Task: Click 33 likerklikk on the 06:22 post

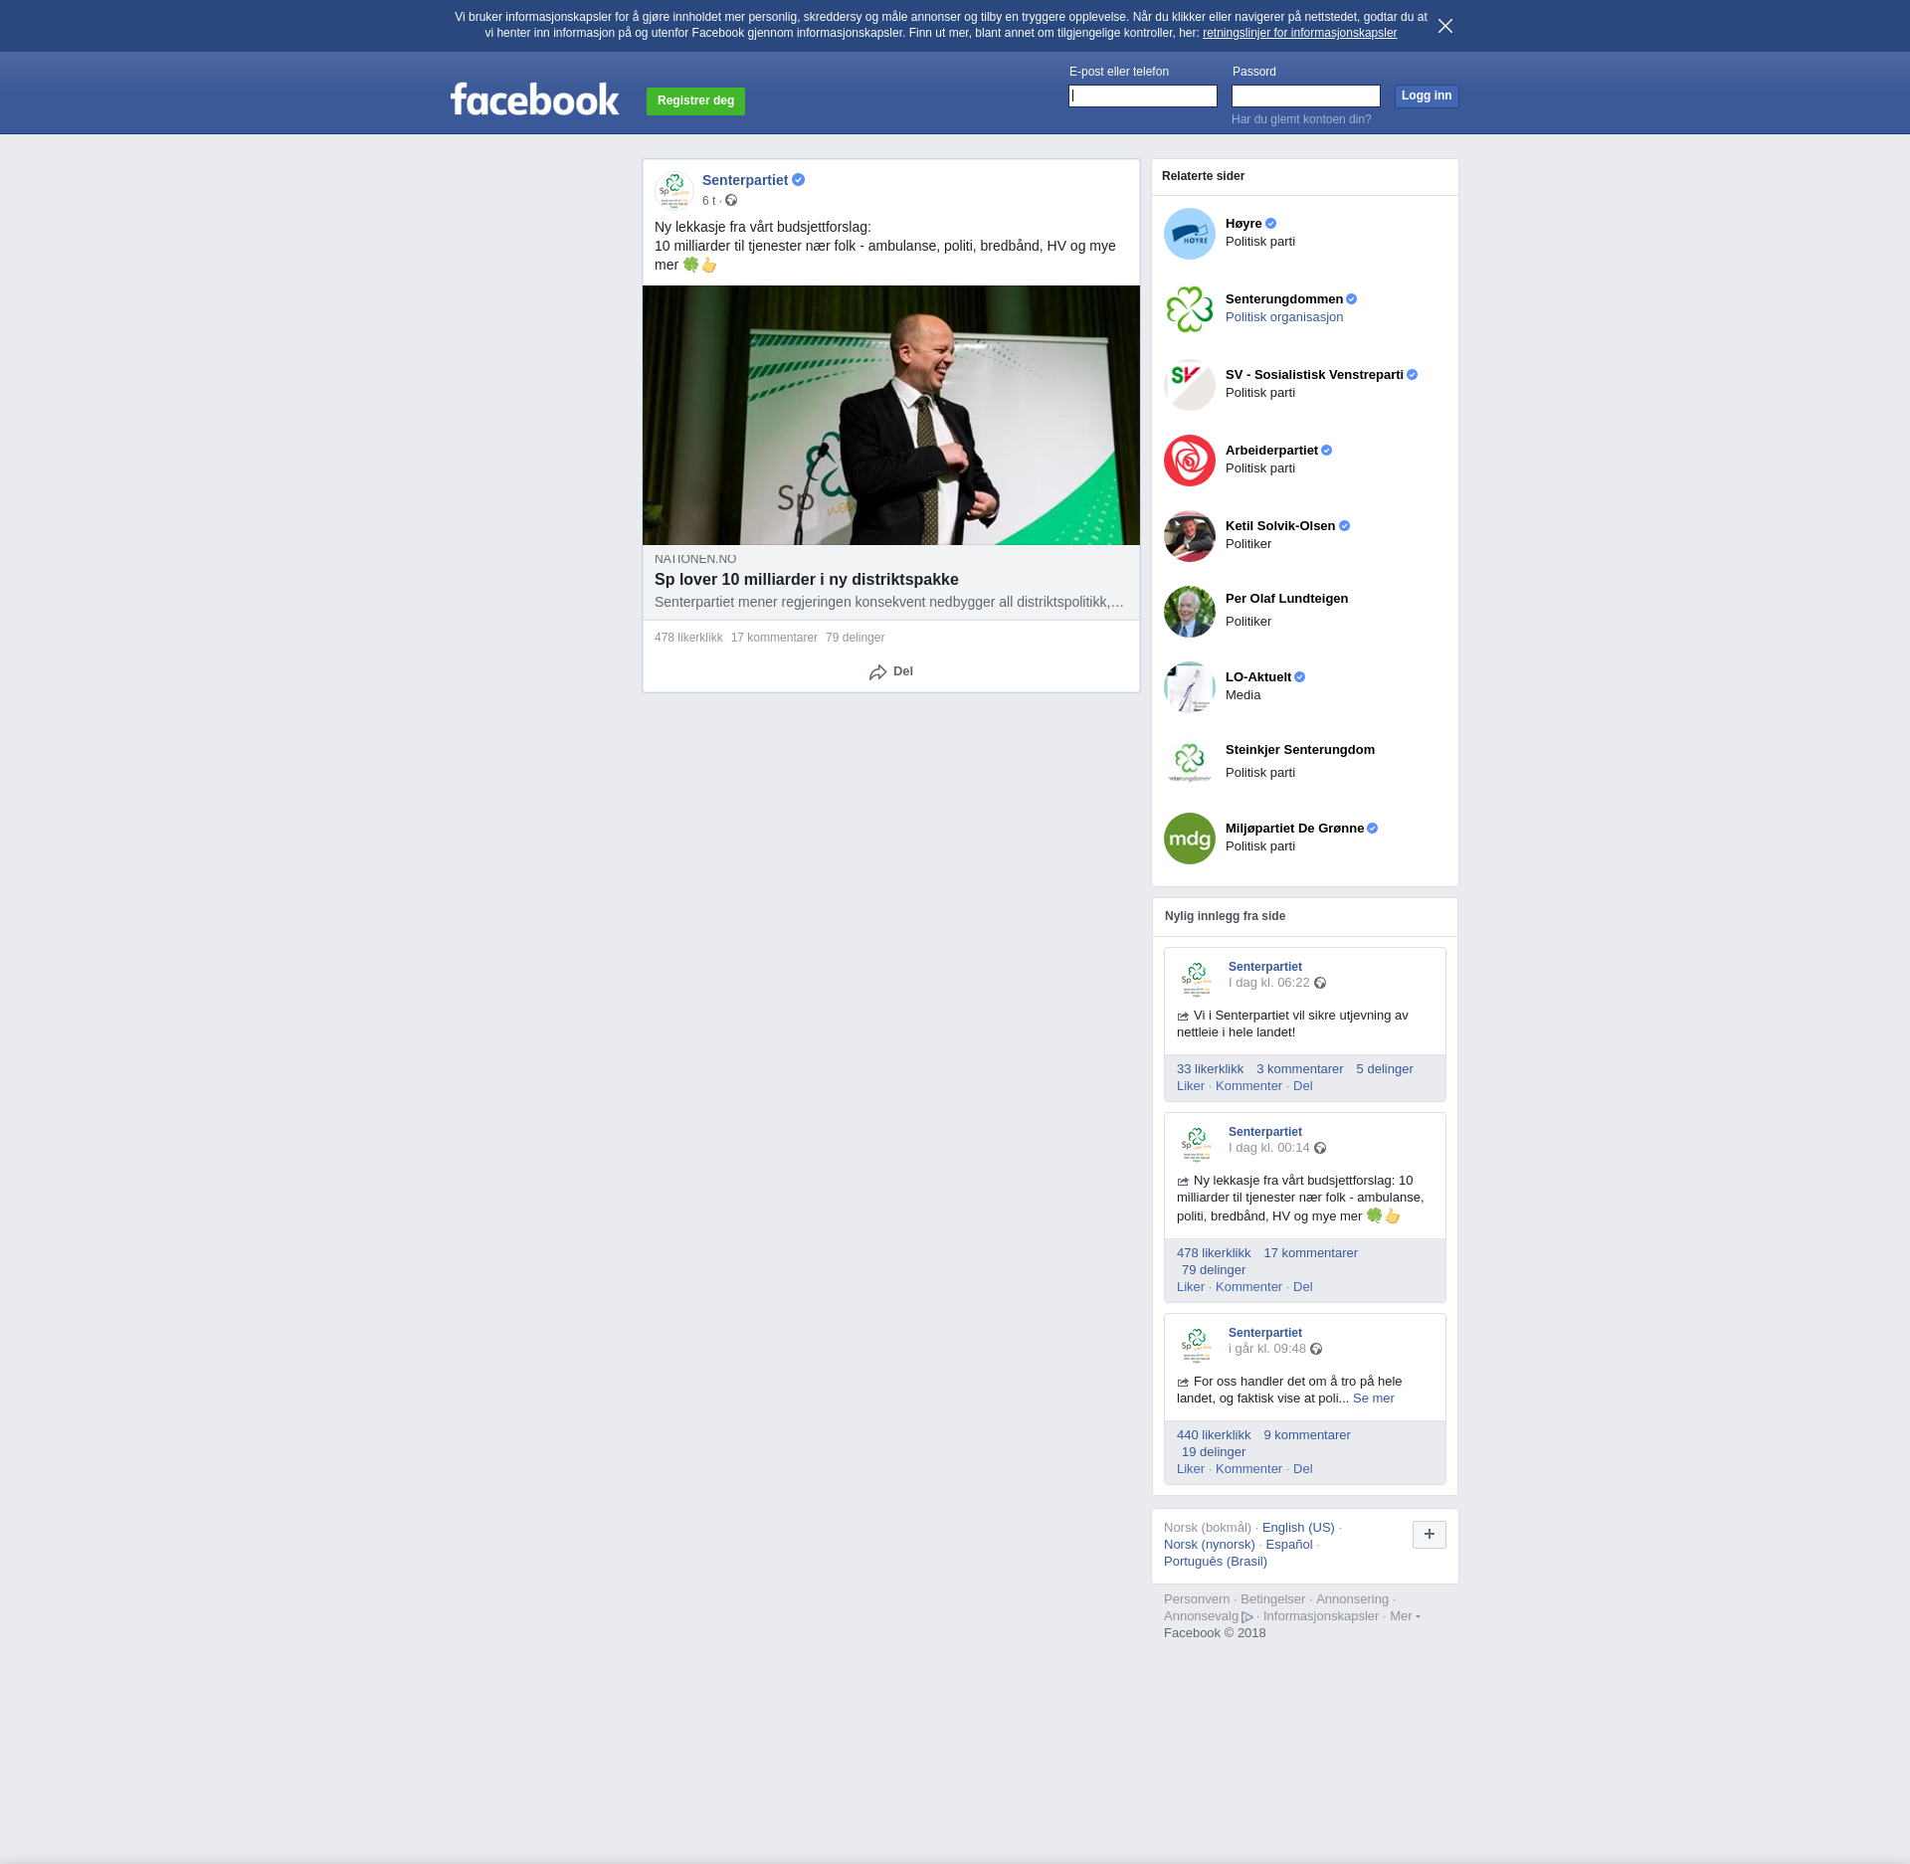Action: [1210, 1069]
